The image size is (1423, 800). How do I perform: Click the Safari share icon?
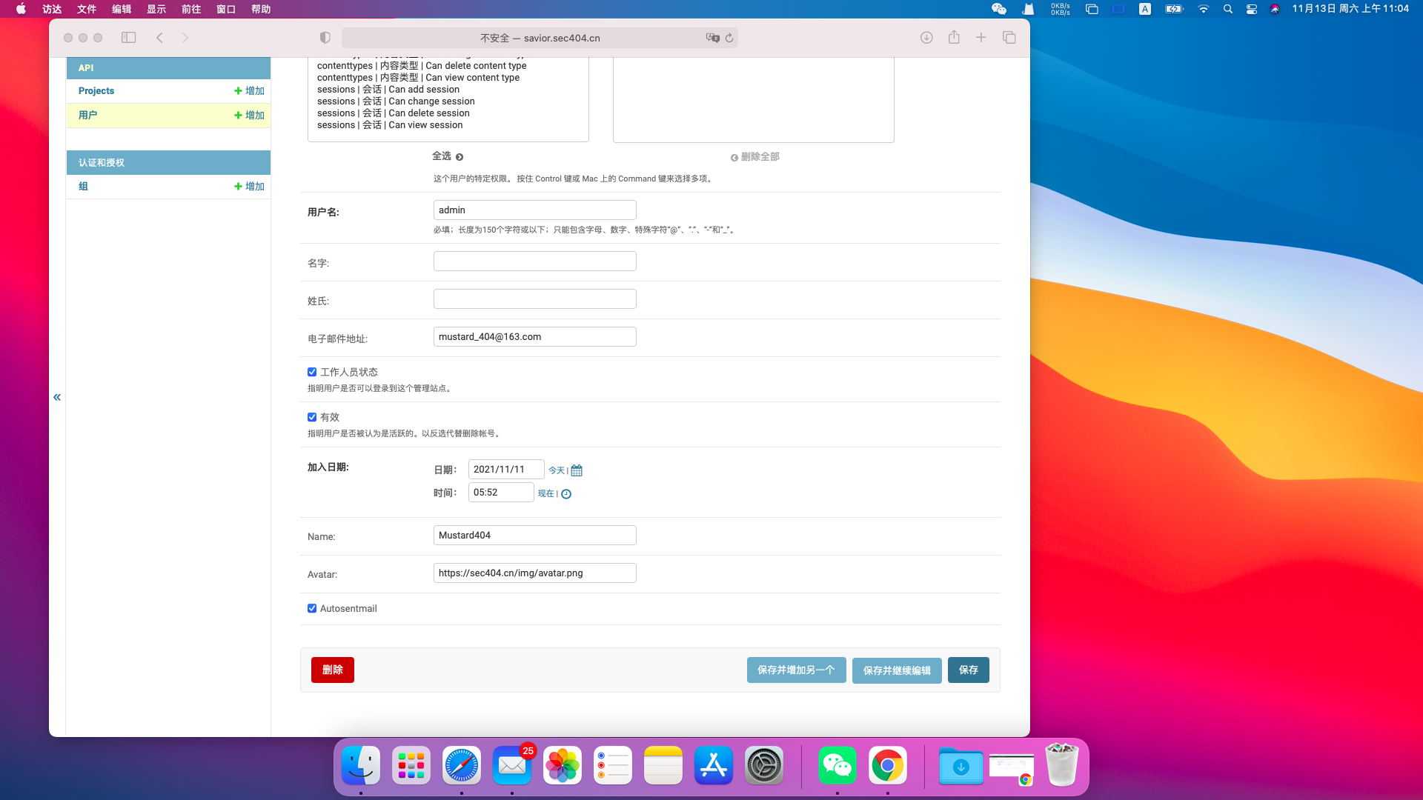coord(954,38)
